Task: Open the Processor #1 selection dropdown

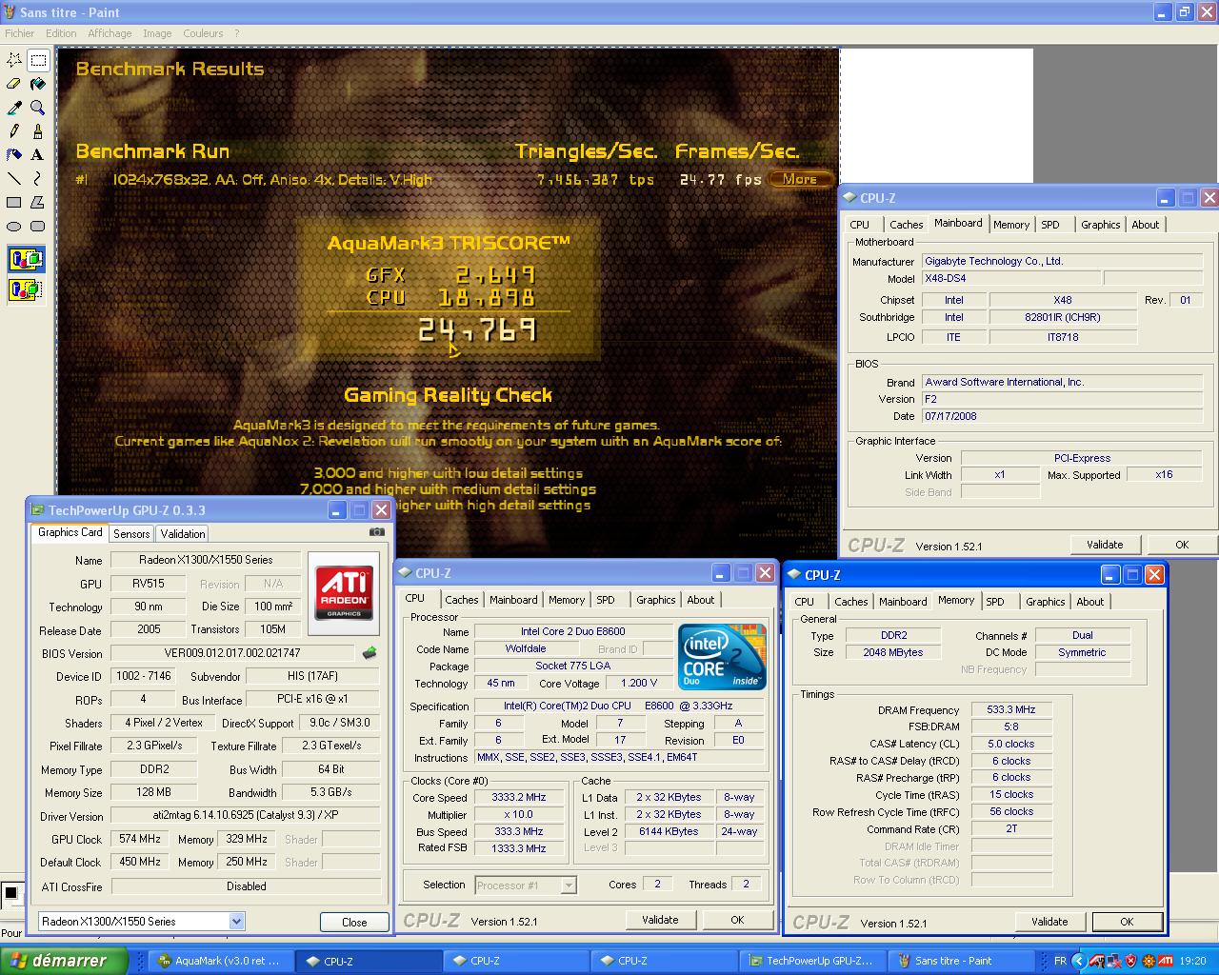Action: coord(569,885)
